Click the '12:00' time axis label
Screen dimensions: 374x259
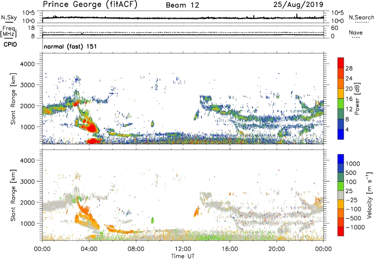(x=183, y=249)
